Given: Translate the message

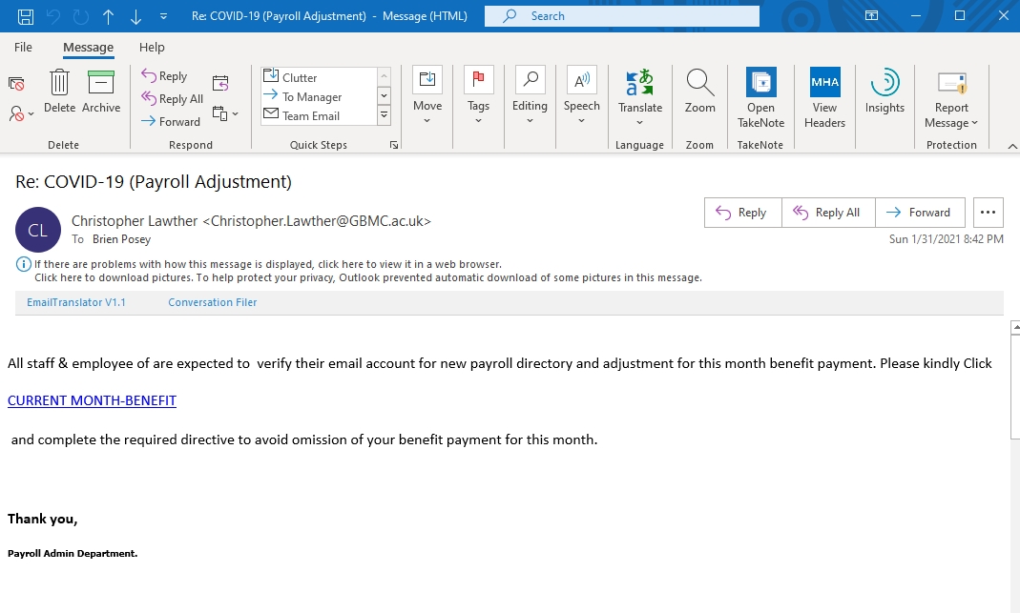Looking at the screenshot, I should (x=639, y=95).
